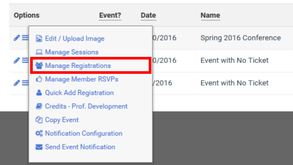Viewport: 293px width, 165px height.
Task: Click the person icon next to Quick Add Registration
Action: click(x=39, y=93)
